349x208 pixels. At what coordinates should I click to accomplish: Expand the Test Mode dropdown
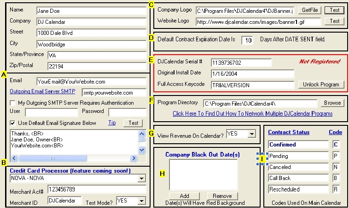tap(141, 201)
